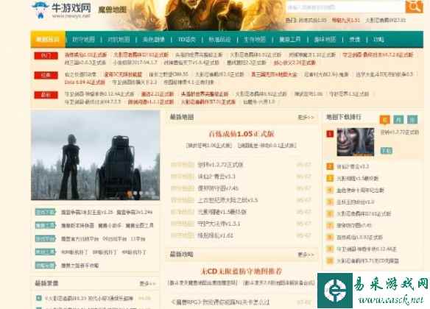
Task: Select the orange number 2 ranking badge
Action: coord(330,166)
